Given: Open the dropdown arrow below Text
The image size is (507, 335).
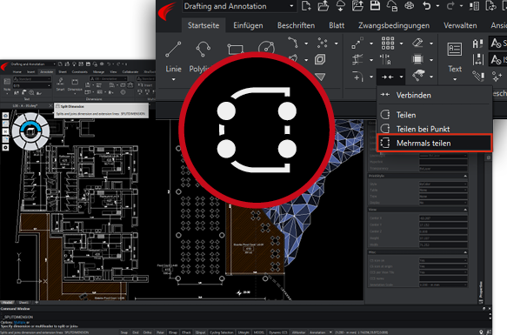Looking at the screenshot, I should 455,79.
